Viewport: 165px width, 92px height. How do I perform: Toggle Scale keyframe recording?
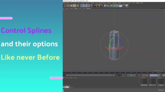153,75
